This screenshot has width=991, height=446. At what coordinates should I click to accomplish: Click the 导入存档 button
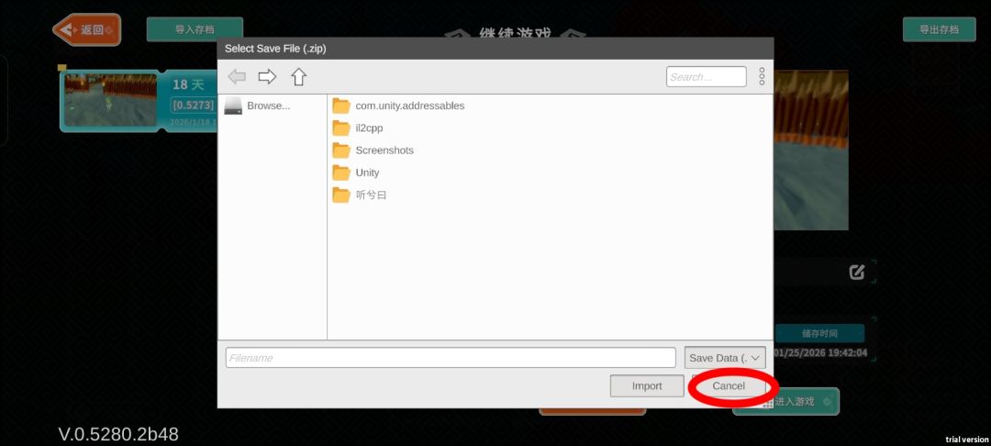pos(195,29)
